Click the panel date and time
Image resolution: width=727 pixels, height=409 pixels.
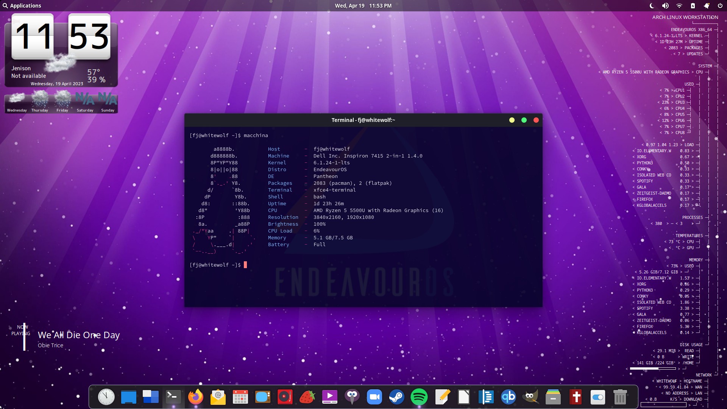click(363, 6)
